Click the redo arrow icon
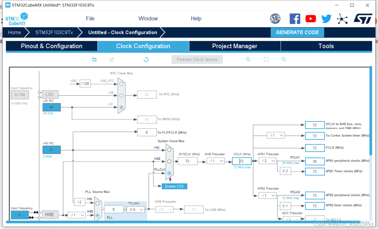The height and width of the screenshot is (229, 378). pyautogui.click(x=112, y=59)
